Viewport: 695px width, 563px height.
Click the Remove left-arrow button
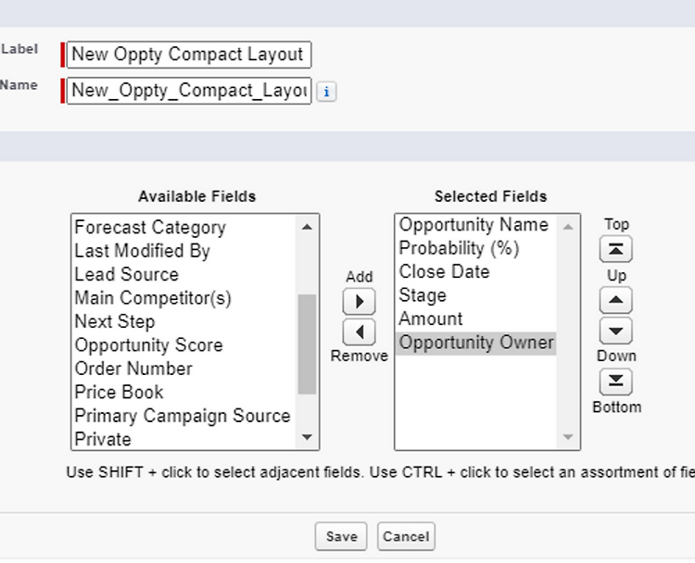(x=359, y=332)
